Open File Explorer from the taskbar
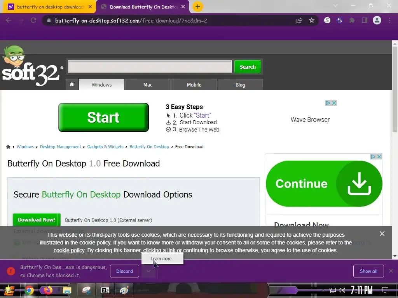Viewport: 398px width, 298px height. (x=67, y=290)
